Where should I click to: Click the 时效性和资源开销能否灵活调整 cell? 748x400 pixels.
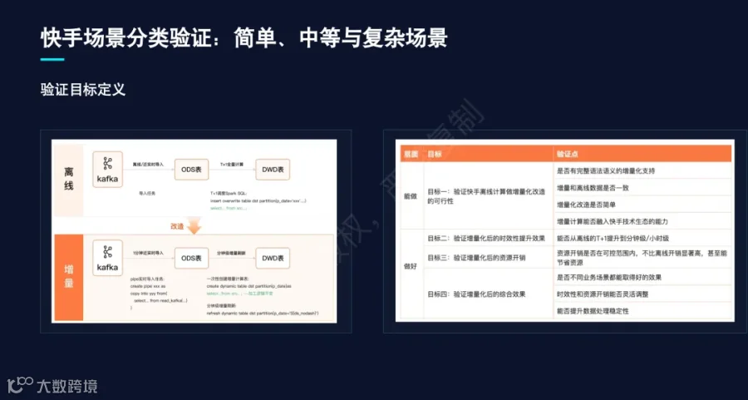[x=642, y=294]
